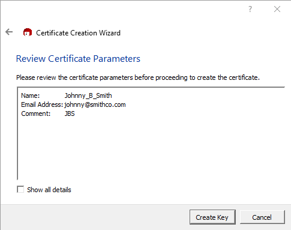The width and height of the screenshot is (291, 230).
Task: Click the Certificate Creation Wizard title text
Action: 78,33
